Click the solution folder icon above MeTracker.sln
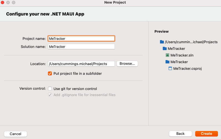The image size is (221, 139). click(165, 48)
